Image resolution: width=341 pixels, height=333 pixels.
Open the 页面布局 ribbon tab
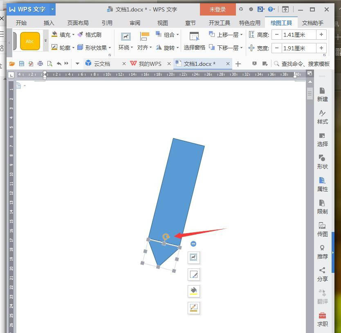(x=78, y=23)
